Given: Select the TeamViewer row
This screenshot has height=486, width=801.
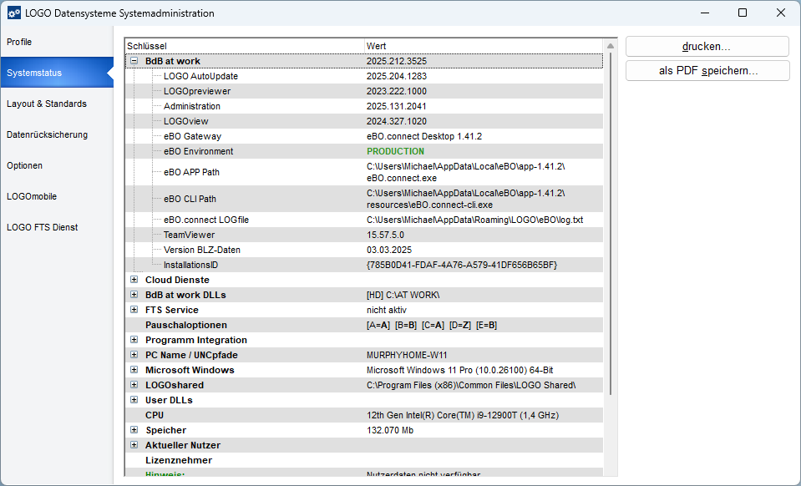Looking at the screenshot, I should [363, 235].
